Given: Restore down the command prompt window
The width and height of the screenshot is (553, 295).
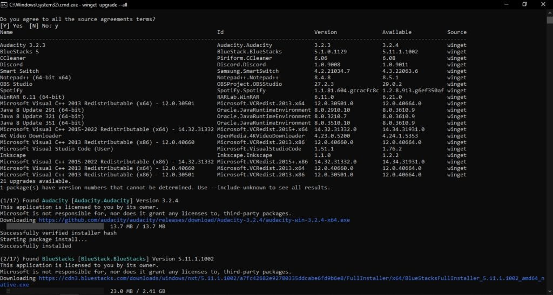Looking at the screenshot, I should tap(524, 4).
